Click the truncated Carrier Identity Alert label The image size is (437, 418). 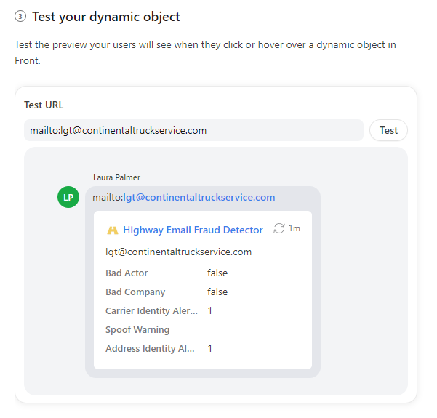tap(151, 311)
